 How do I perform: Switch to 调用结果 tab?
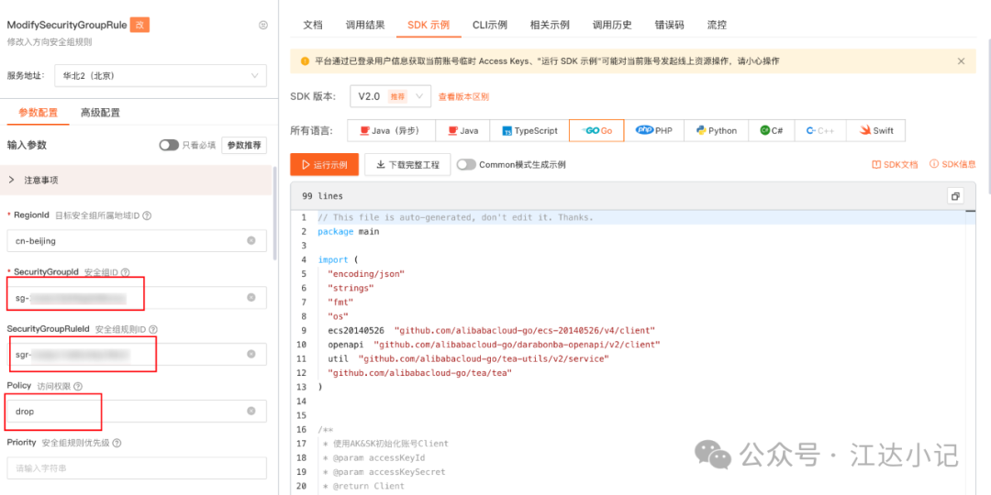tap(365, 26)
